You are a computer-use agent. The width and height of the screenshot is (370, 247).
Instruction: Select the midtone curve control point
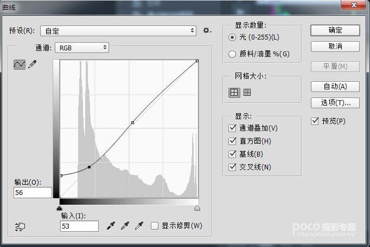[x=132, y=122]
